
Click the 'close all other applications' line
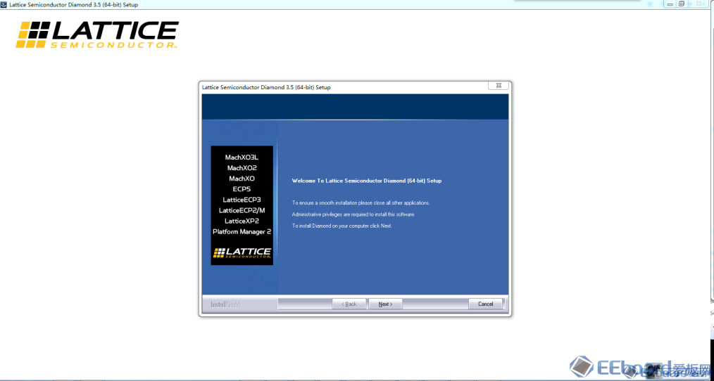(x=361, y=202)
